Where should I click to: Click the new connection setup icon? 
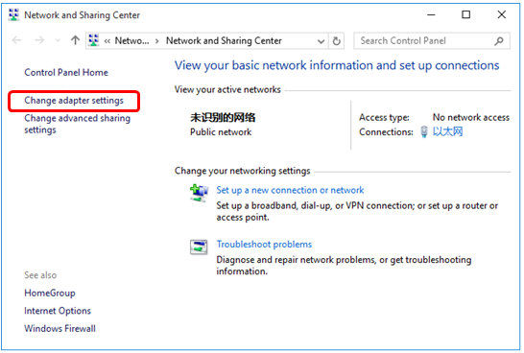[x=199, y=194]
